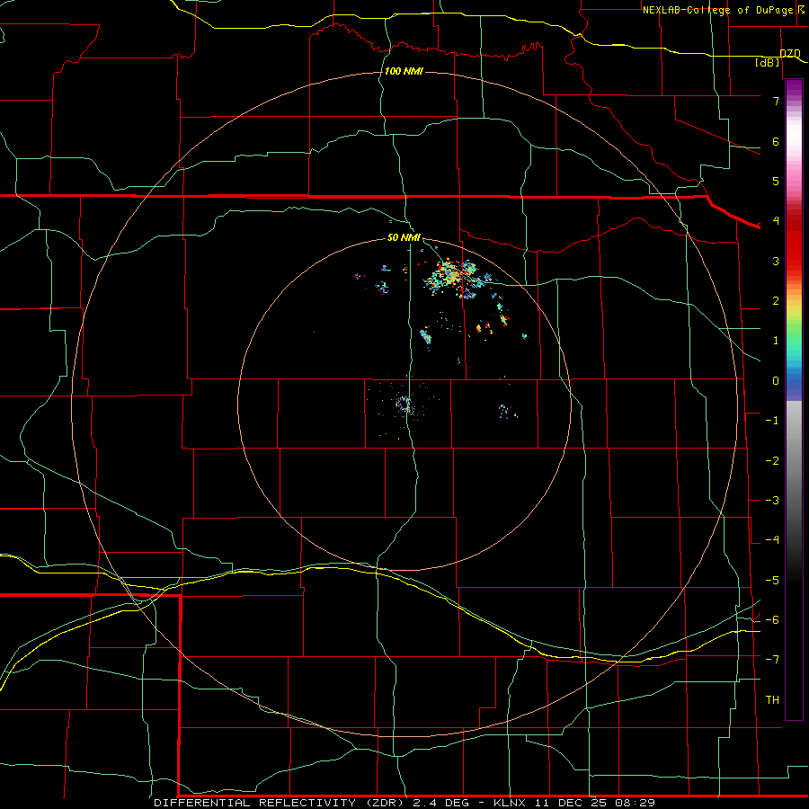Screen dimensions: 809x809
Task: Pick the pink 5 dB color band
Action: tap(794, 181)
